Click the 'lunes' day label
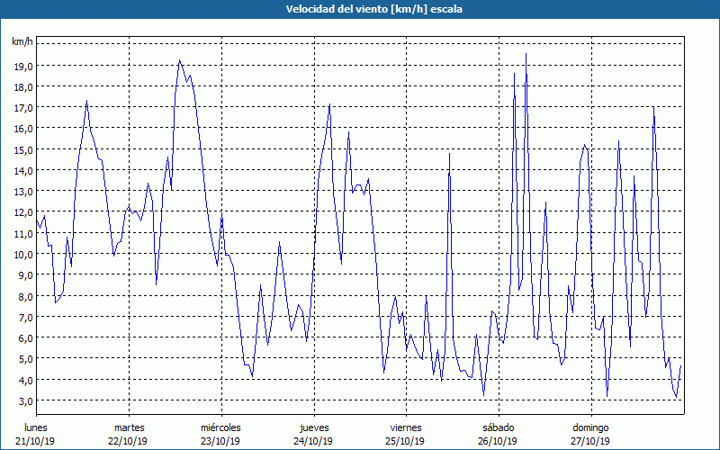Screen dimensions: 720x450 [36, 427]
